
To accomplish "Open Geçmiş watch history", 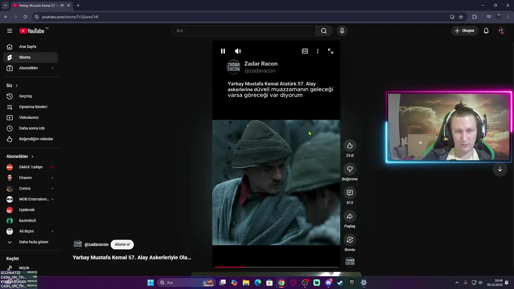I will coord(31,96).
